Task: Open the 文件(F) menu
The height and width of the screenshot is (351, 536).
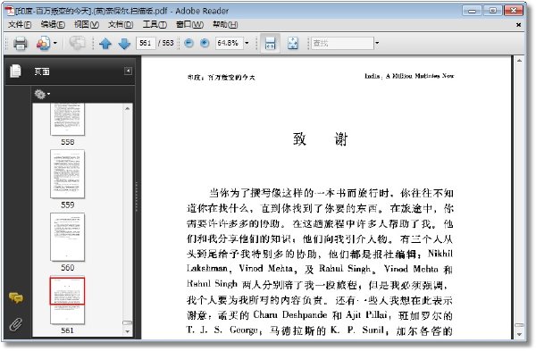Action: (20, 25)
